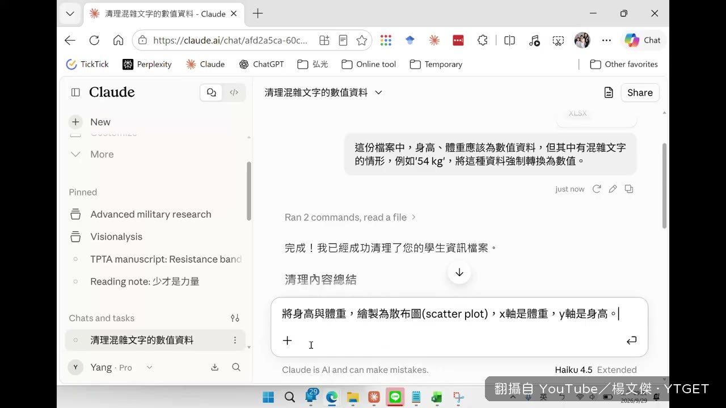Go back to the previous page
The width and height of the screenshot is (726, 408).
point(70,40)
